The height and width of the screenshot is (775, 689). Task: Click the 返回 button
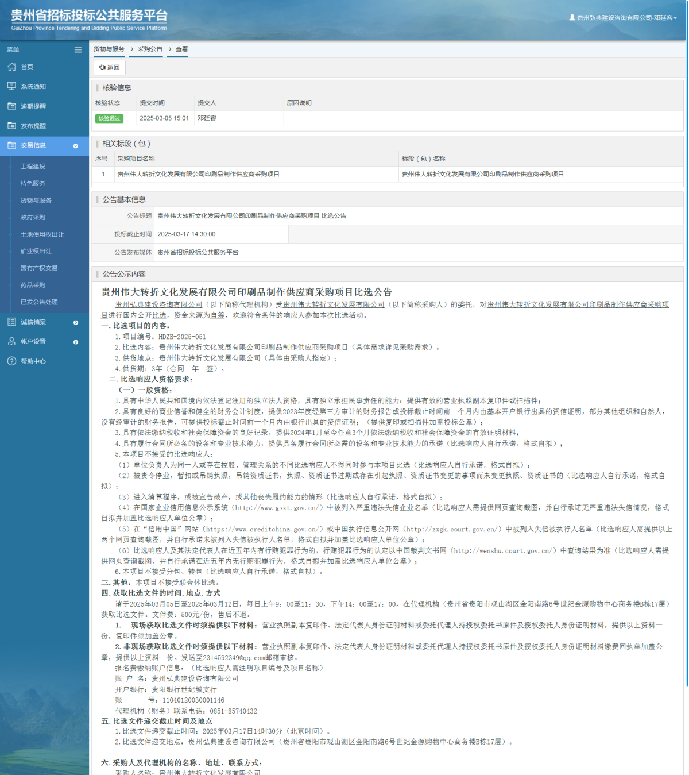pos(109,68)
